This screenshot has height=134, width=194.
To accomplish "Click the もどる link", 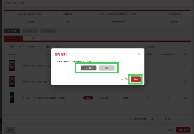I will 124,79.
